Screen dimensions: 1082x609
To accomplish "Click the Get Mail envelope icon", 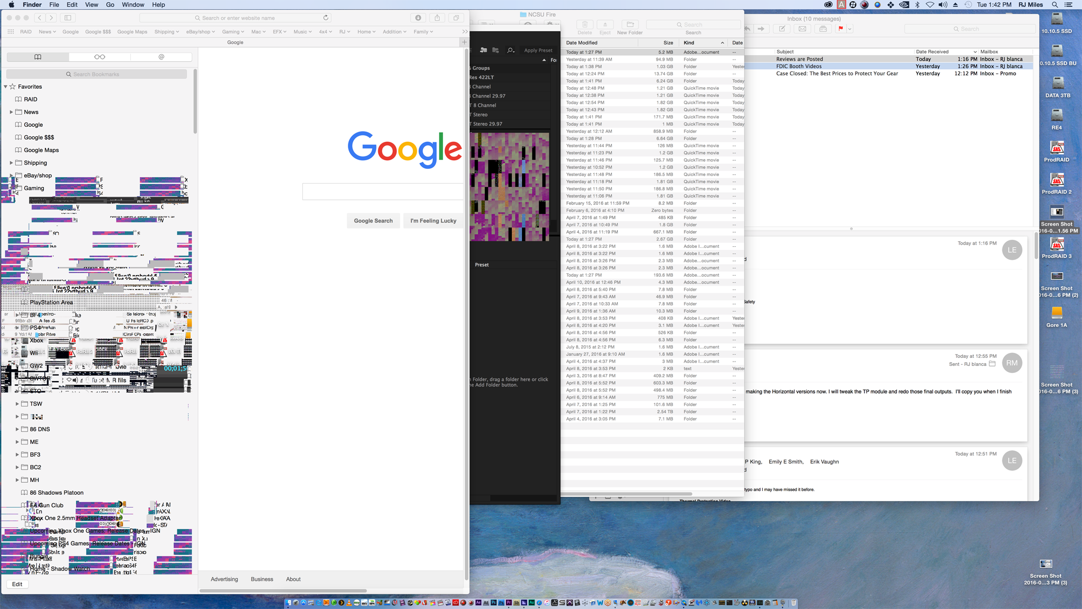I will coord(802,29).
